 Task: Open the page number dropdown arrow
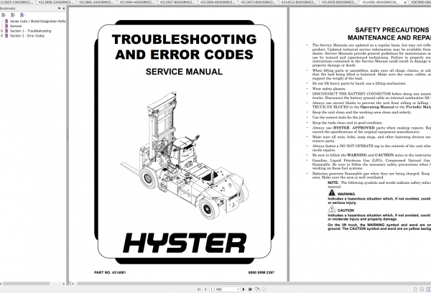[x=238, y=289]
